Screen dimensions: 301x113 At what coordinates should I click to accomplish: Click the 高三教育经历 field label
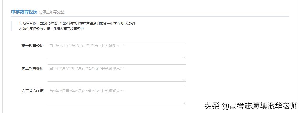tap(32, 91)
